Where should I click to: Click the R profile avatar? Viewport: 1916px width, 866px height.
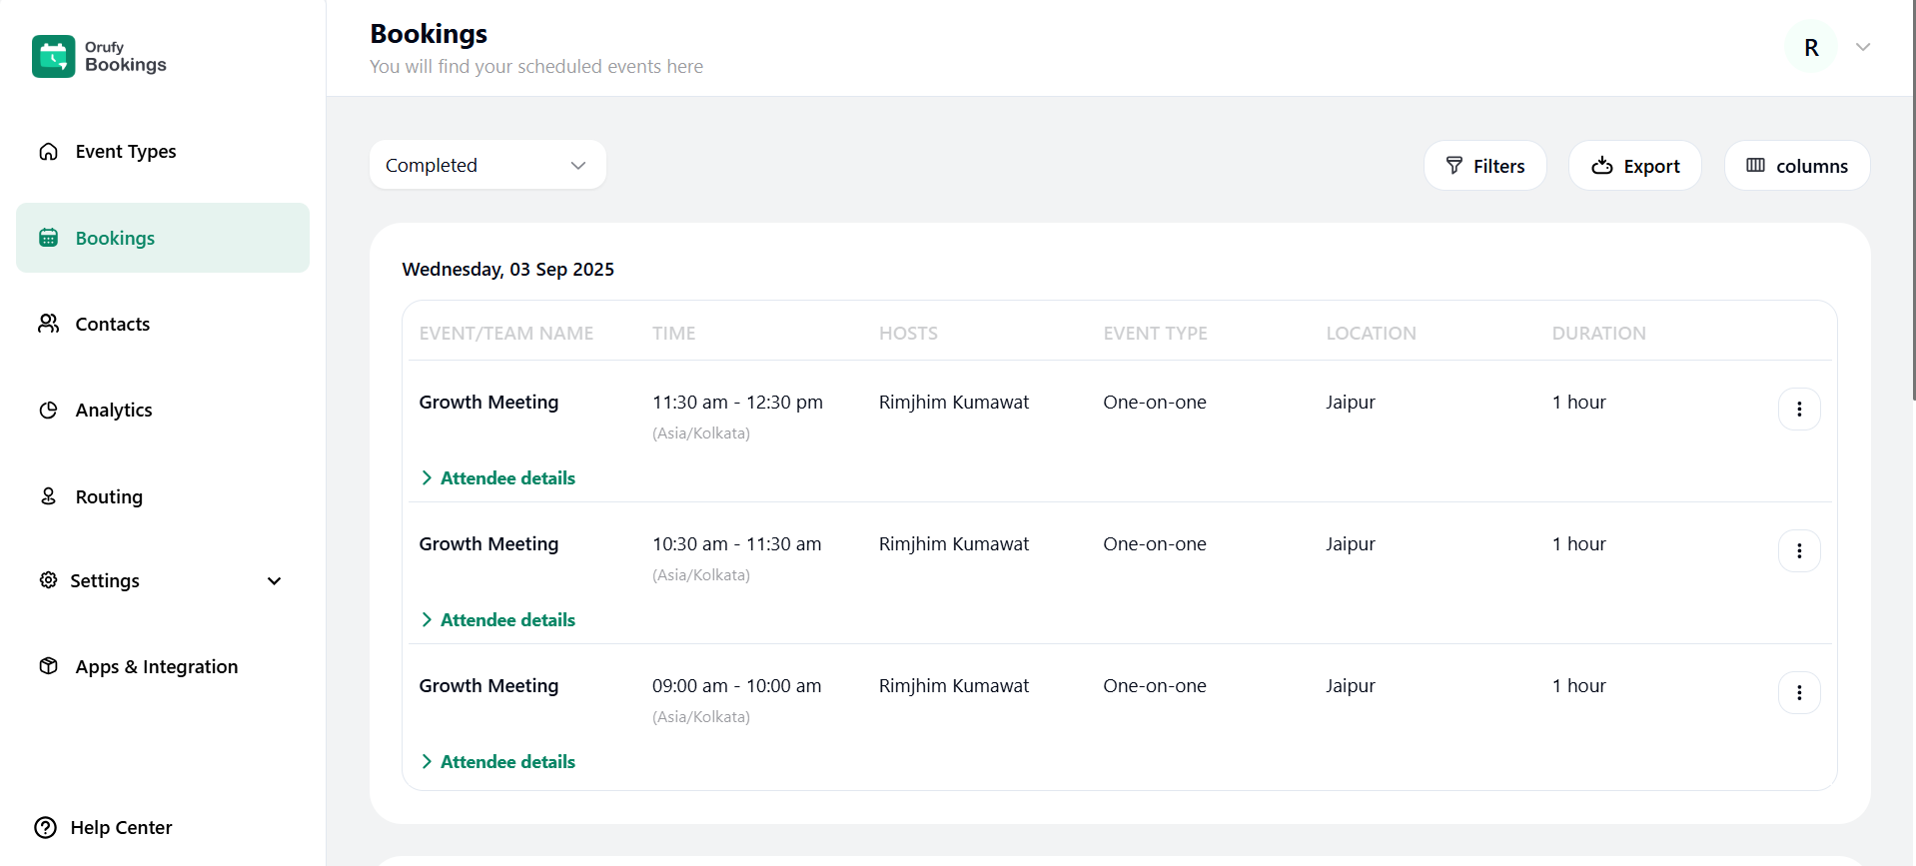[1810, 47]
